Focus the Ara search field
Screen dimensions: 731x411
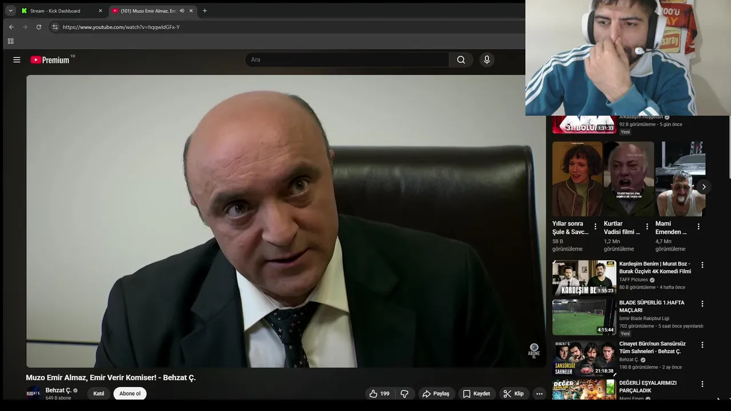point(347,59)
